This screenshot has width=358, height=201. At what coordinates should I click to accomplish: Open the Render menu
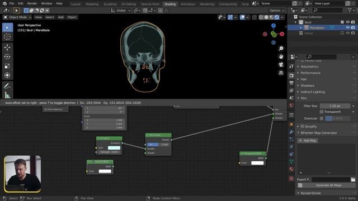coord(32,3)
